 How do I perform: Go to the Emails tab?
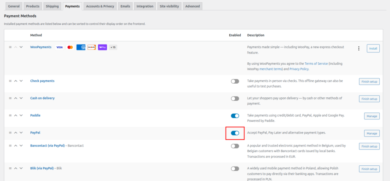pos(125,6)
